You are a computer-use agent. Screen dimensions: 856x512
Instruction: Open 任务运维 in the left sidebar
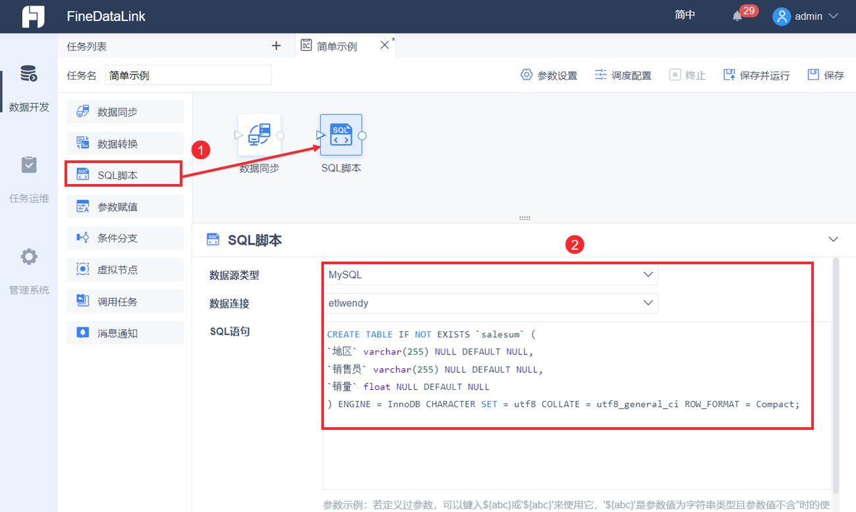pos(29,179)
